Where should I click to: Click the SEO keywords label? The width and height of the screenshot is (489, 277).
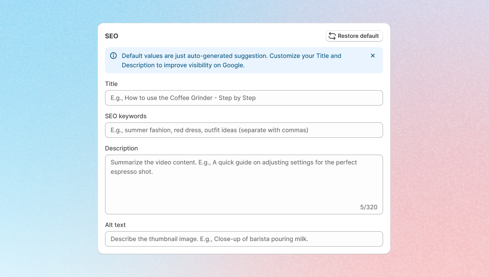pos(126,116)
